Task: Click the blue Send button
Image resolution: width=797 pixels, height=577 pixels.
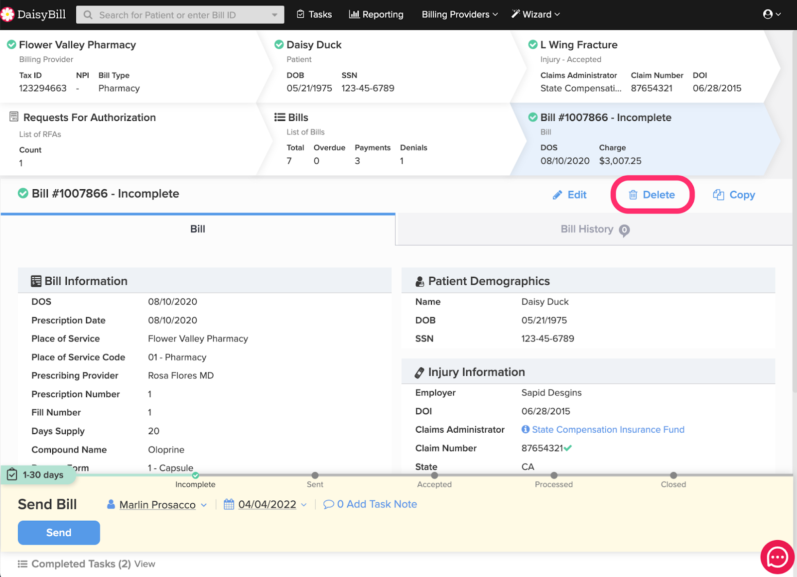Action: pyautogui.click(x=59, y=533)
